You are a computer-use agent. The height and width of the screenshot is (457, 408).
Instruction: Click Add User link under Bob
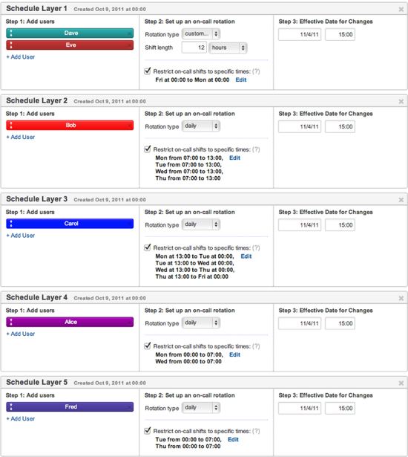pos(20,137)
